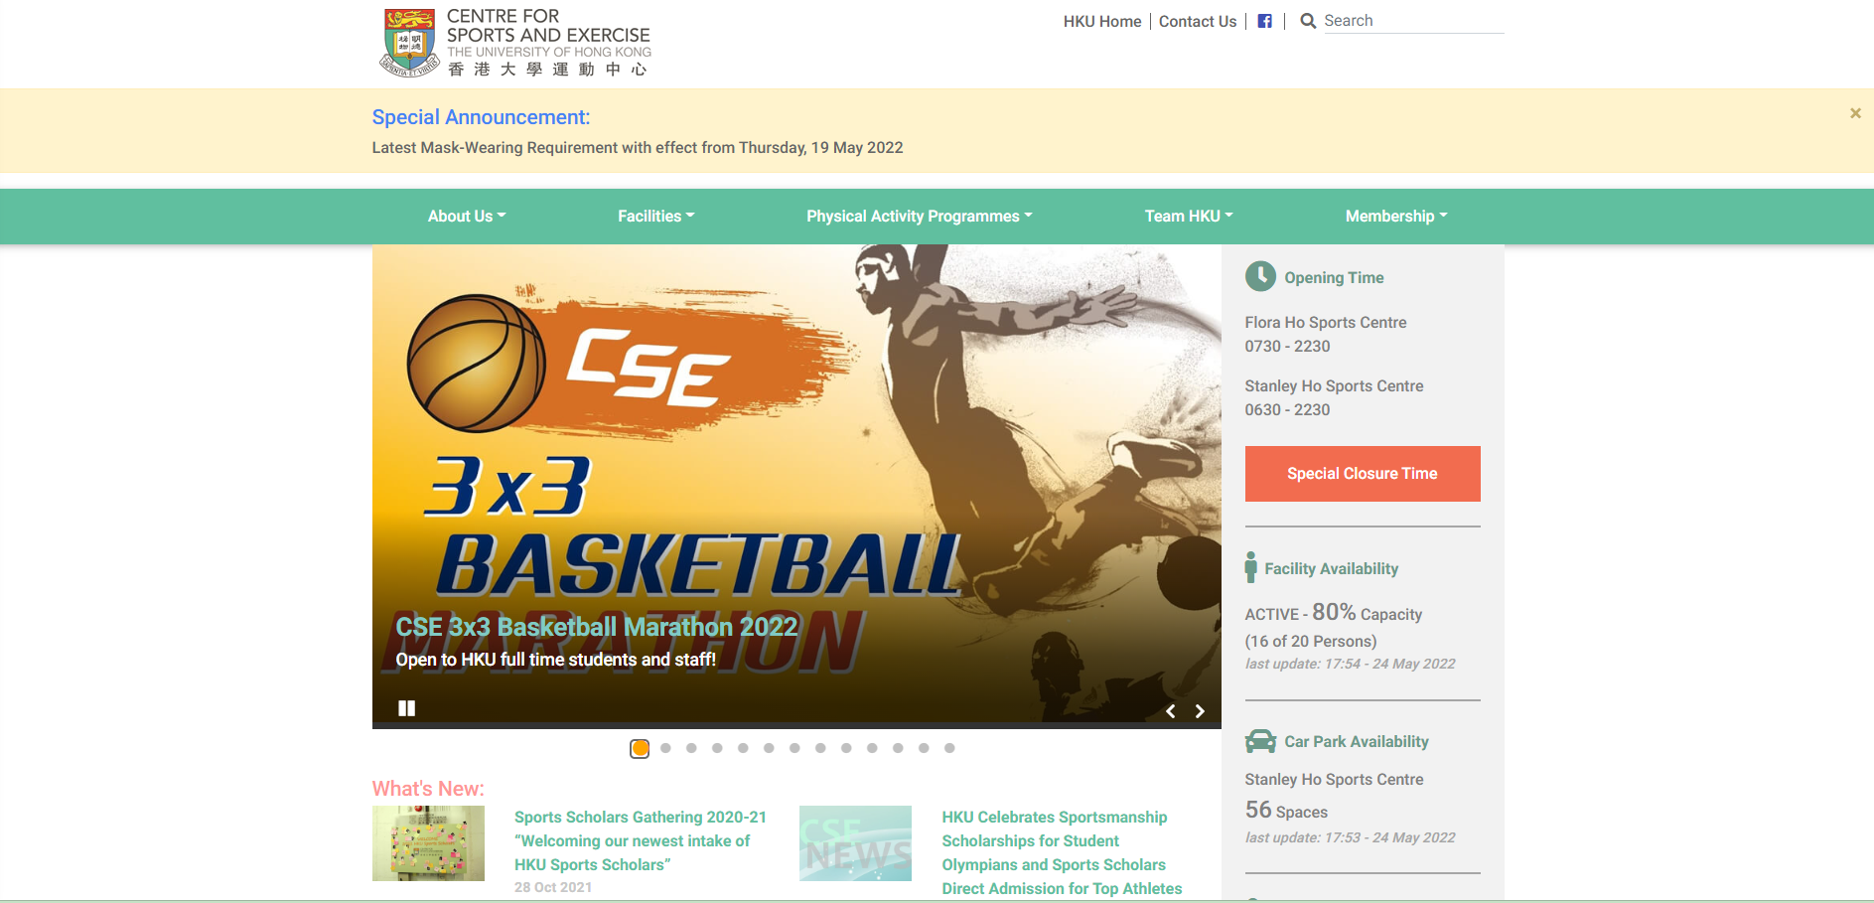Select the fifth carousel slide dot
The width and height of the screenshot is (1874, 903).
pos(743,748)
